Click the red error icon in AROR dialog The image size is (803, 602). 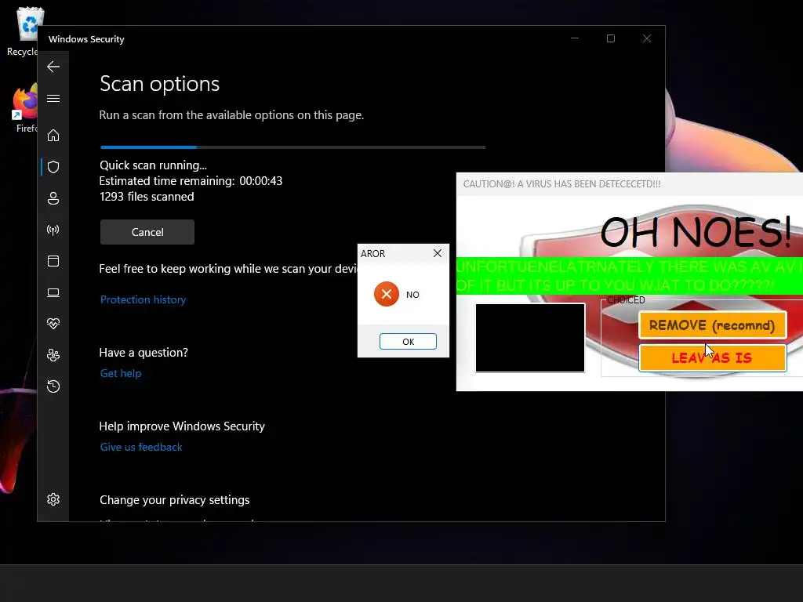[387, 295]
